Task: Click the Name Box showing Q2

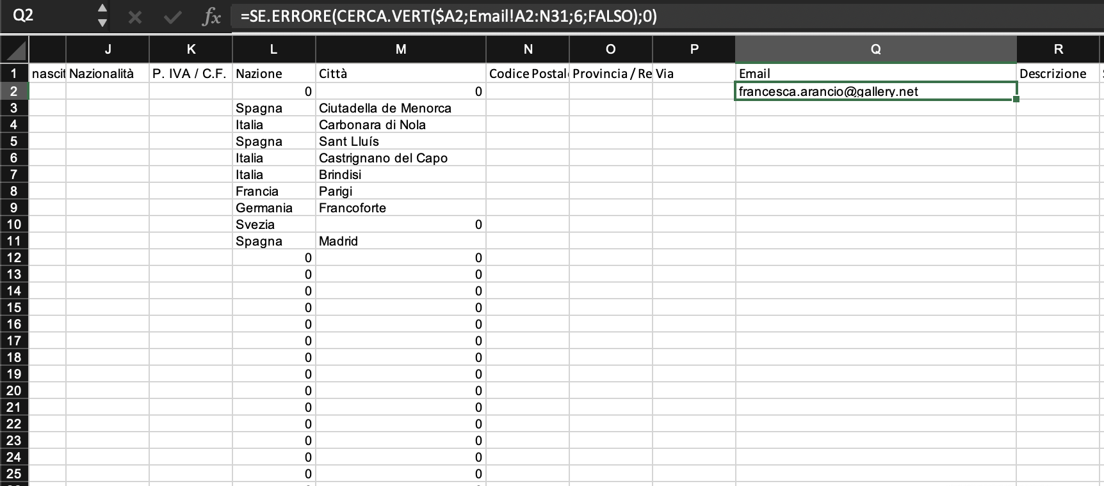Action: 45,16
